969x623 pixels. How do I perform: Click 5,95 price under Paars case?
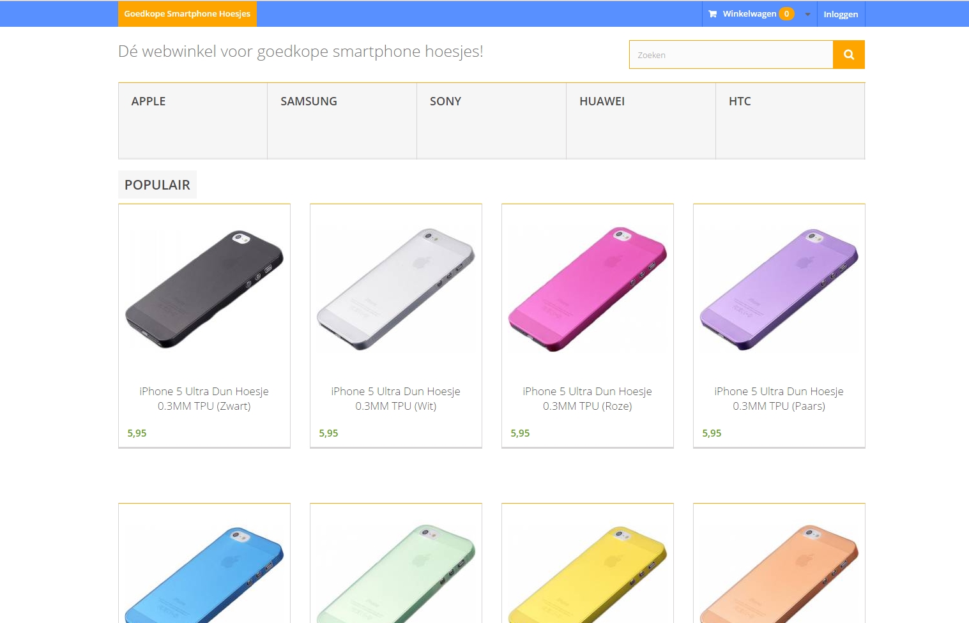pyautogui.click(x=712, y=433)
